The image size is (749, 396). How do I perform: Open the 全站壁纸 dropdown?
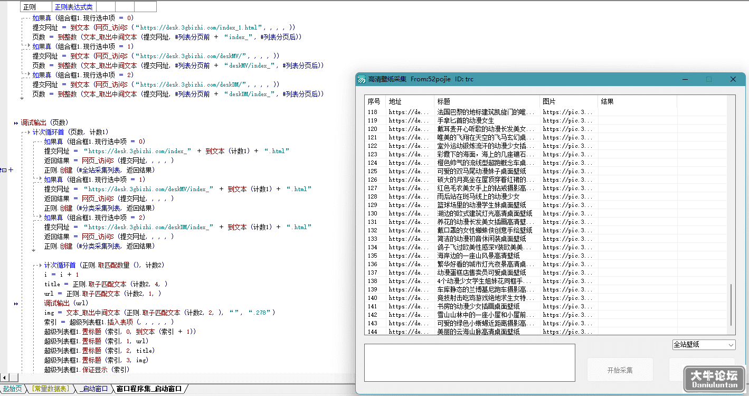click(x=704, y=344)
